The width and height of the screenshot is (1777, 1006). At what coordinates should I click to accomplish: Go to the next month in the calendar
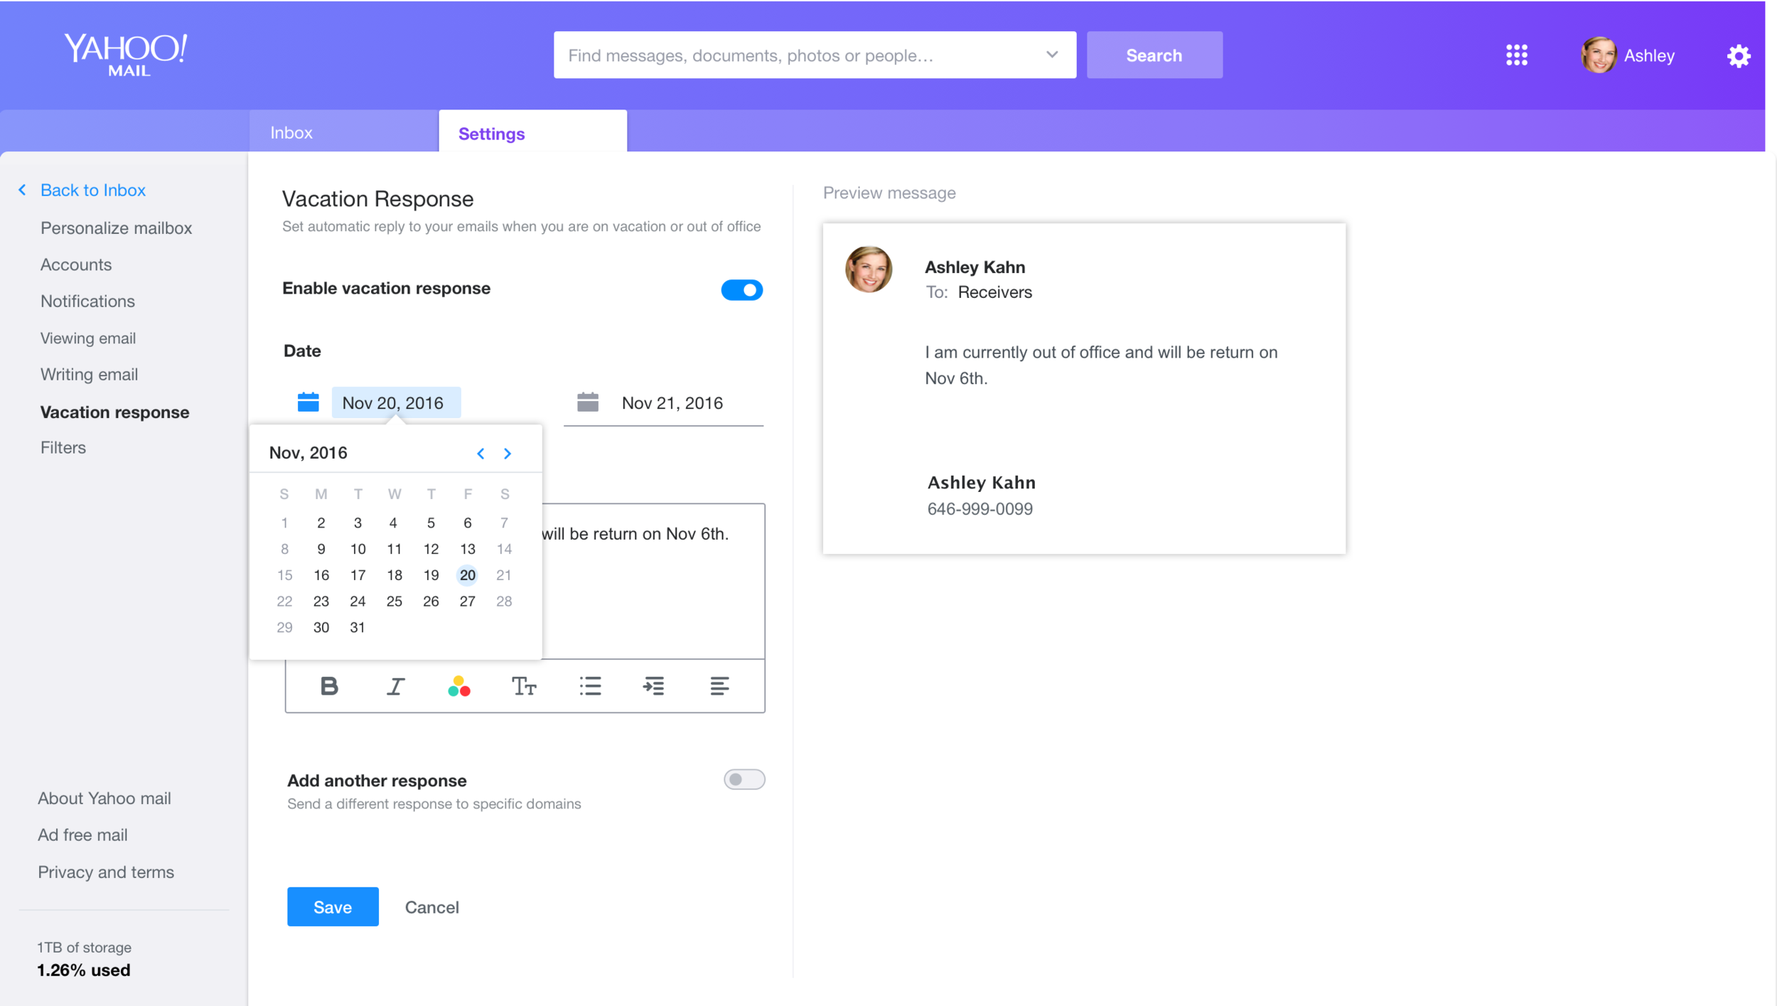508,454
